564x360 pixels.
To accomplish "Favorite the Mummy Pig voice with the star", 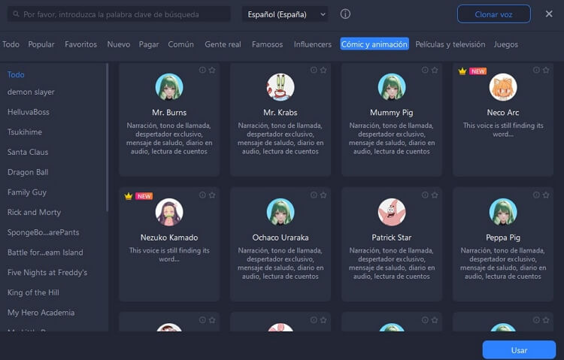I will click(435, 70).
